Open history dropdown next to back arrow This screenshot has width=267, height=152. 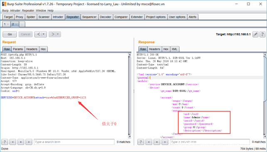click(x=44, y=34)
